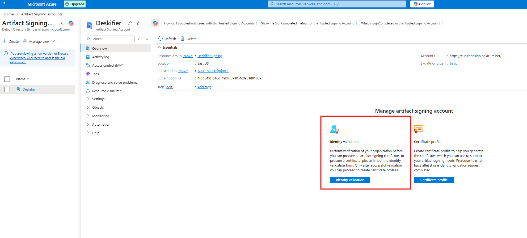Collapse the Essentials section
This screenshot has height=238, width=527.
point(167,47)
